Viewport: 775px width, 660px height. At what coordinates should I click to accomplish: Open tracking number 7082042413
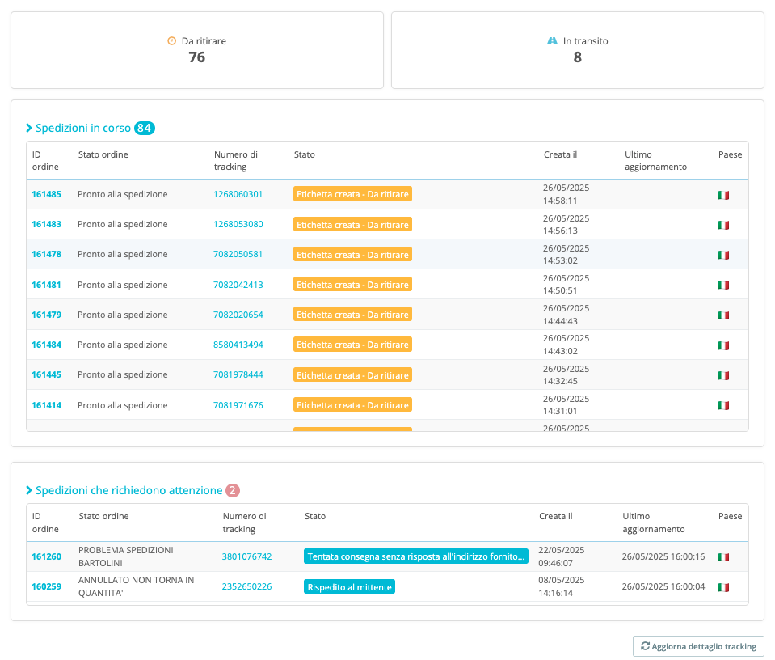tap(238, 285)
